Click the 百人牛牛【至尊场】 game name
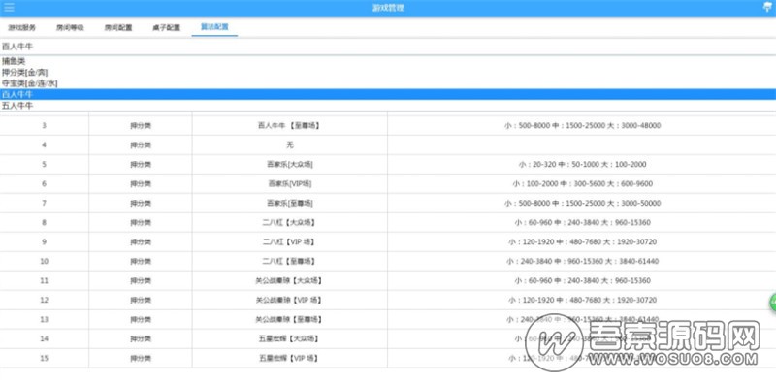Image resolution: width=776 pixels, height=384 pixels. [290, 126]
